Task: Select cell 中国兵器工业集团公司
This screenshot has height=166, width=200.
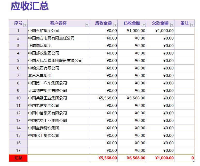Action: click(x=58, y=98)
